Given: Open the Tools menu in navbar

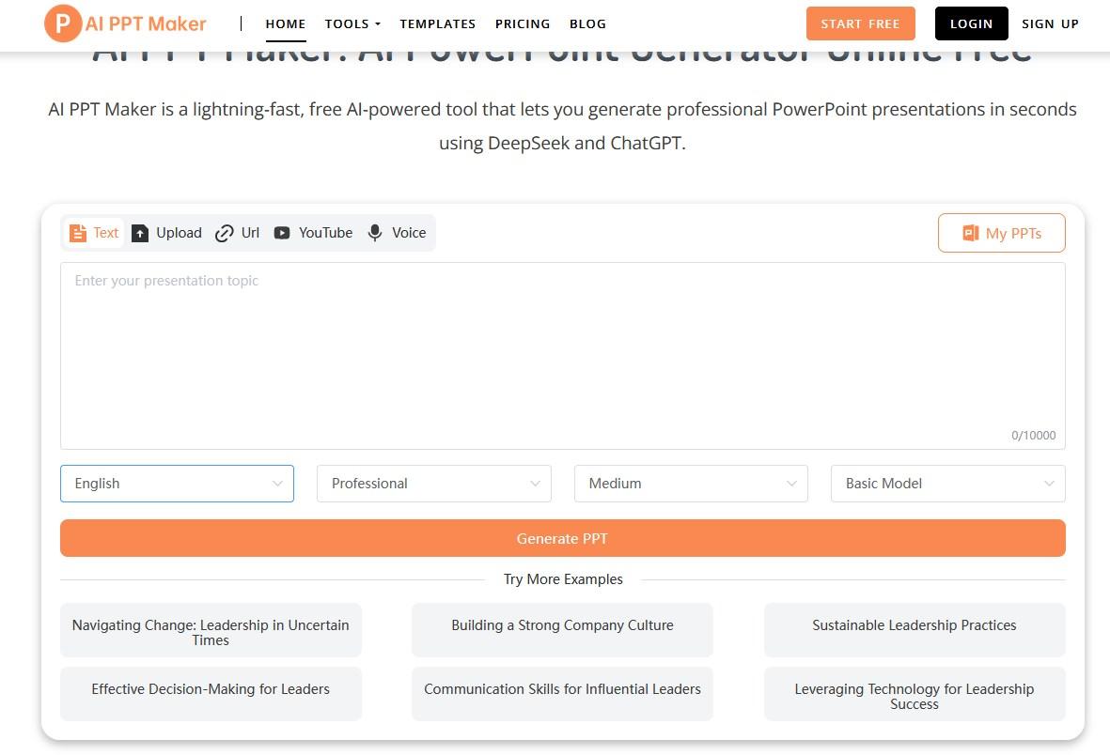Looking at the screenshot, I should (x=352, y=23).
